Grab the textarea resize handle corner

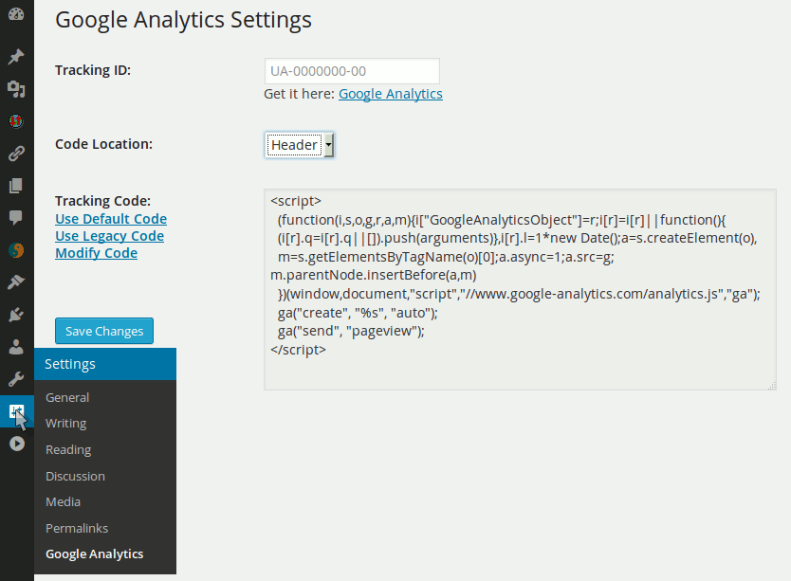pyautogui.click(x=772, y=387)
